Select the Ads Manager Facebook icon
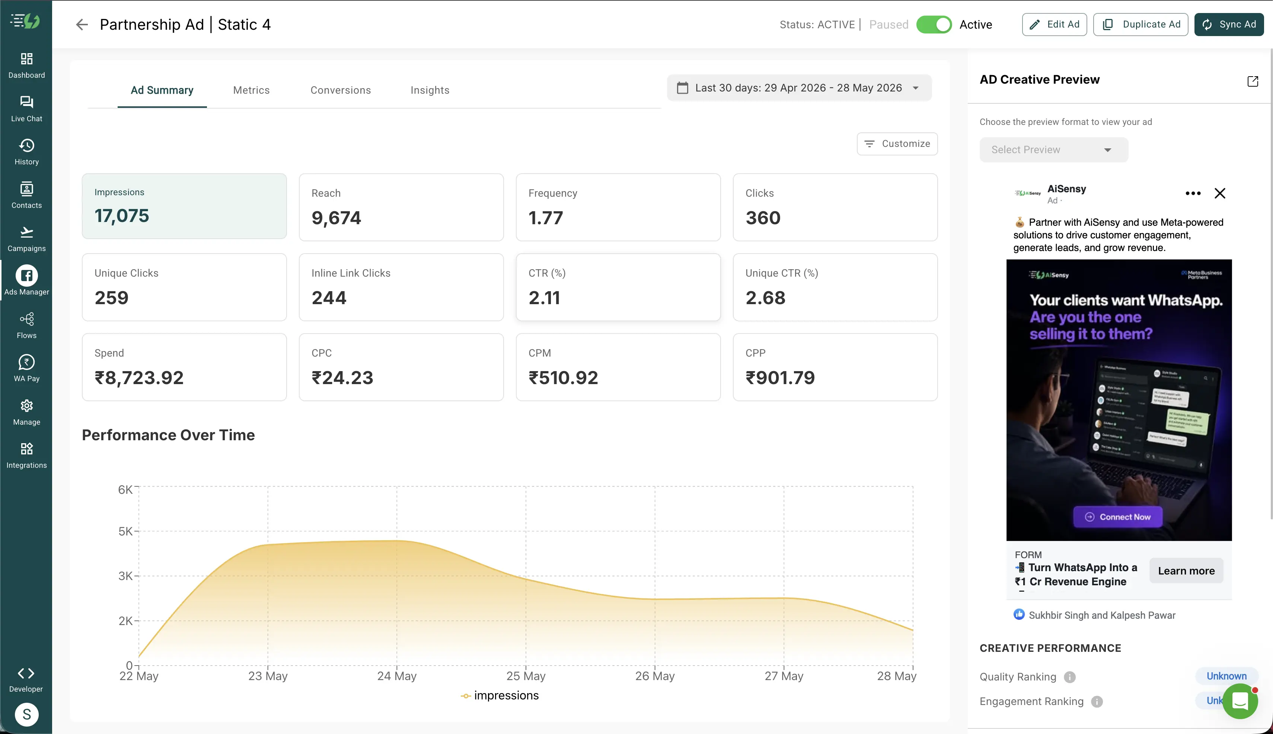 [x=26, y=276]
